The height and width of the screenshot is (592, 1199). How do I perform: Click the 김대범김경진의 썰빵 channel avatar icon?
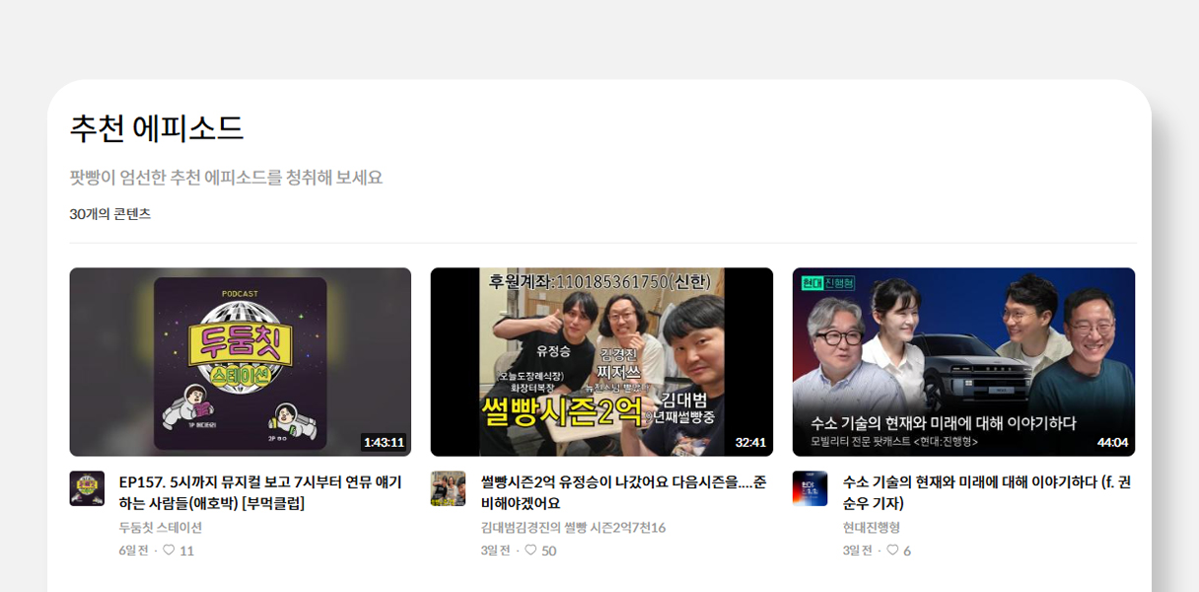coord(449,487)
